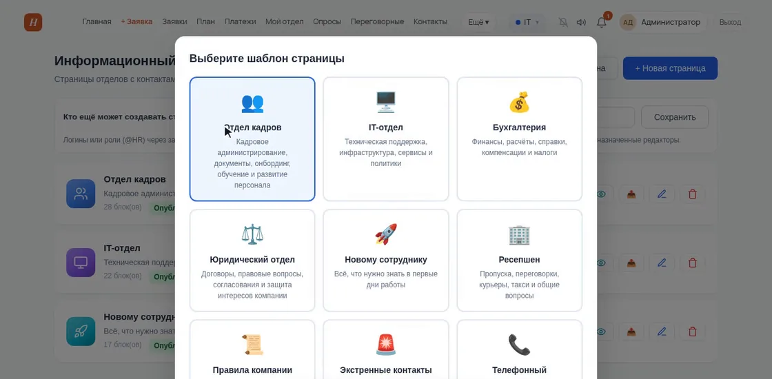Click the IT-отдел purple monitor list icon
This screenshot has height=379, width=772.
pyautogui.click(x=81, y=263)
